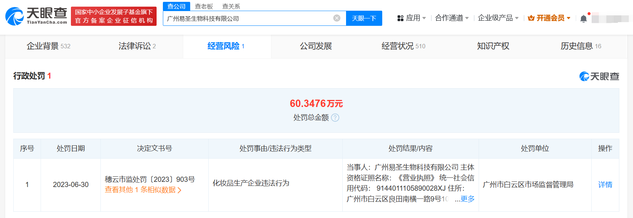This screenshot has height=218, width=633.
Task: Select the 查公司 search tab
Action: pos(177,6)
